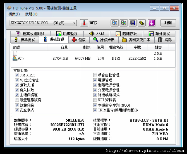Toggle the 主機保護區 checkbox
This screenshot has height=154, width=187.
tap(17, 95)
